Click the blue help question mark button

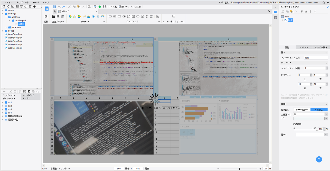point(319,159)
